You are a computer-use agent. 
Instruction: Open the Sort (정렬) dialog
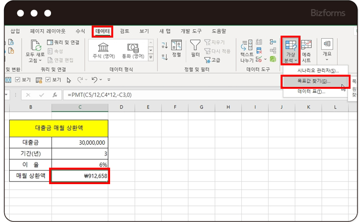tap(177, 48)
